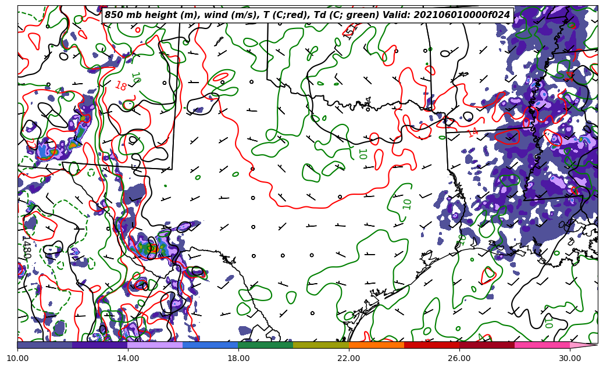Select the dark slate-blue colorbar segment
The height and width of the screenshot is (368, 603).
tap(45, 345)
